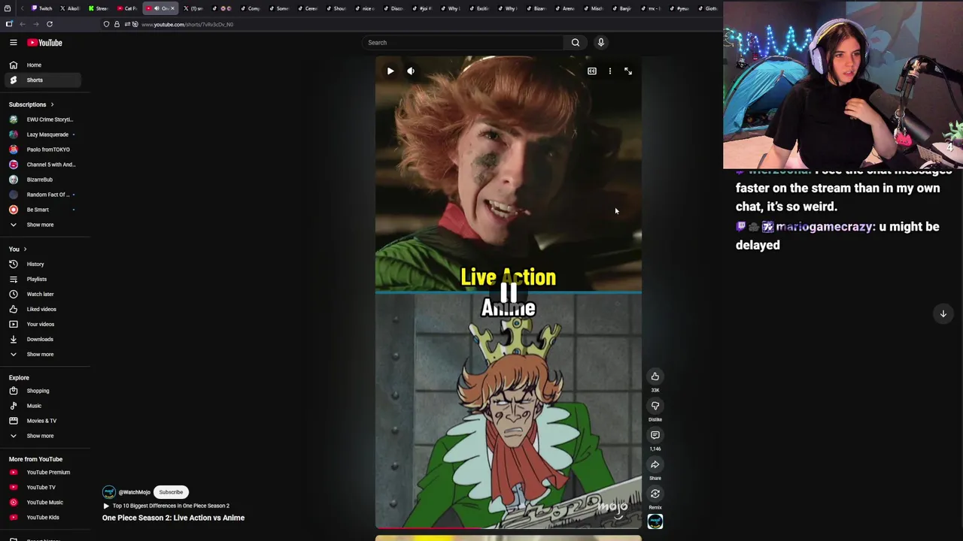Type in the YouTube Search field
This screenshot has height=541, width=963.
pos(463,43)
